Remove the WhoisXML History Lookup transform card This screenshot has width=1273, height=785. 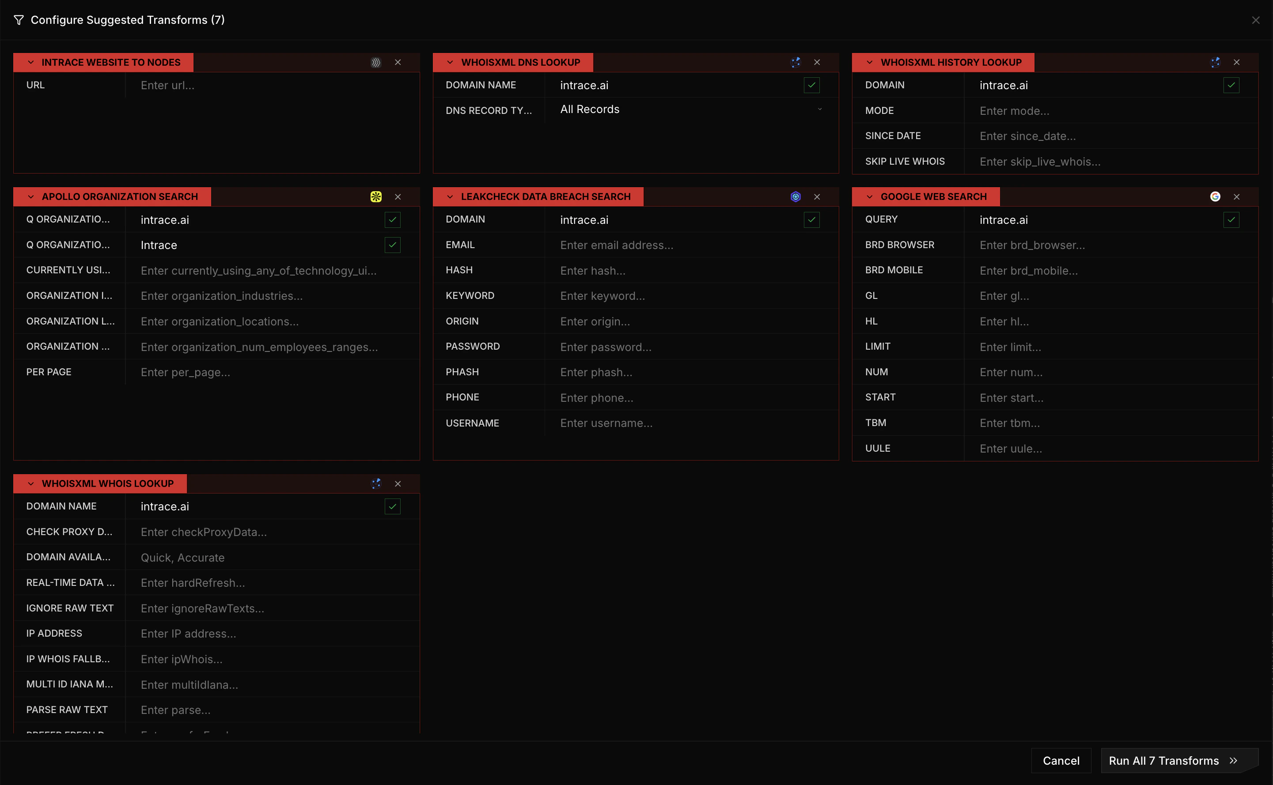pyautogui.click(x=1237, y=62)
